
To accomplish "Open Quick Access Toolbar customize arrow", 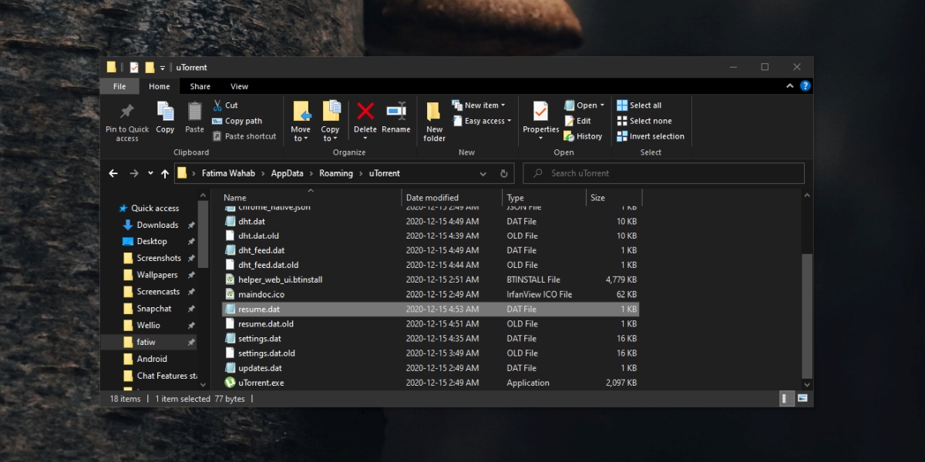I will coord(163,67).
